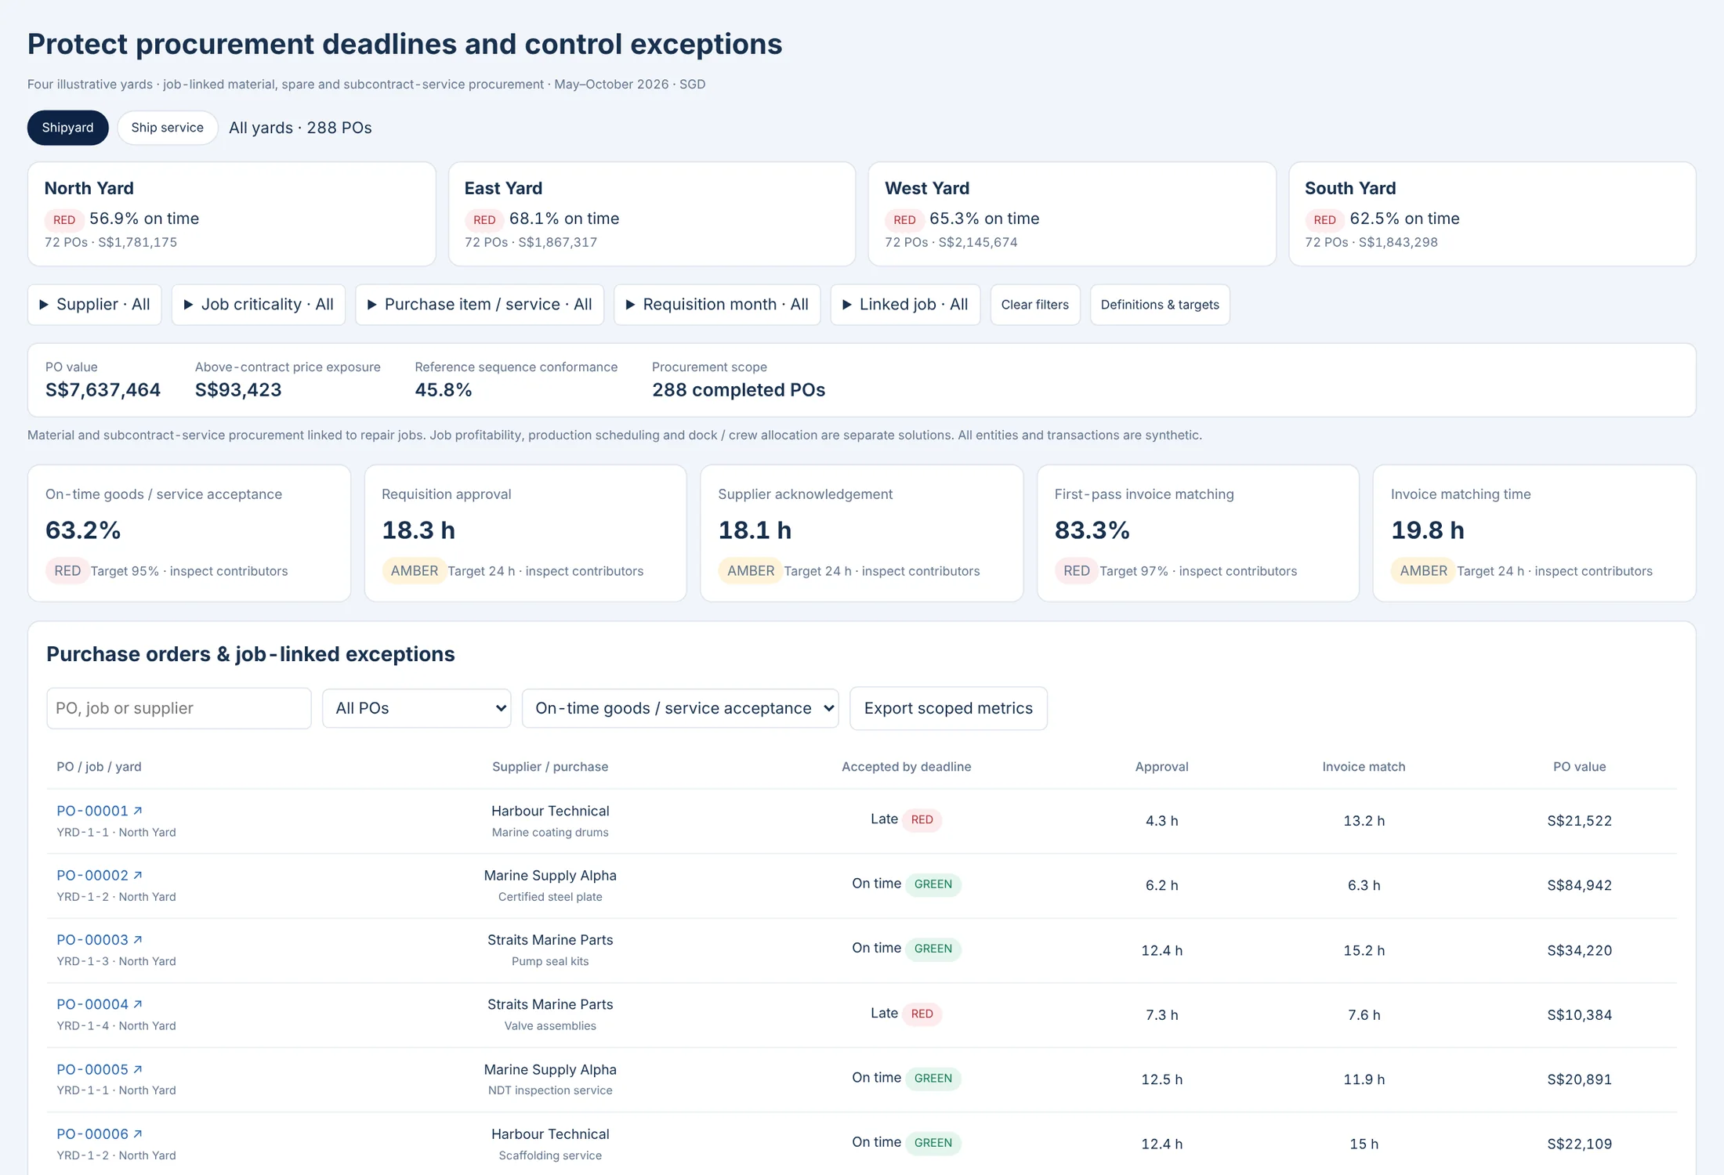Click the PO value column header
Viewport: 1724px width, 1175px height.
coord(1580,767)
